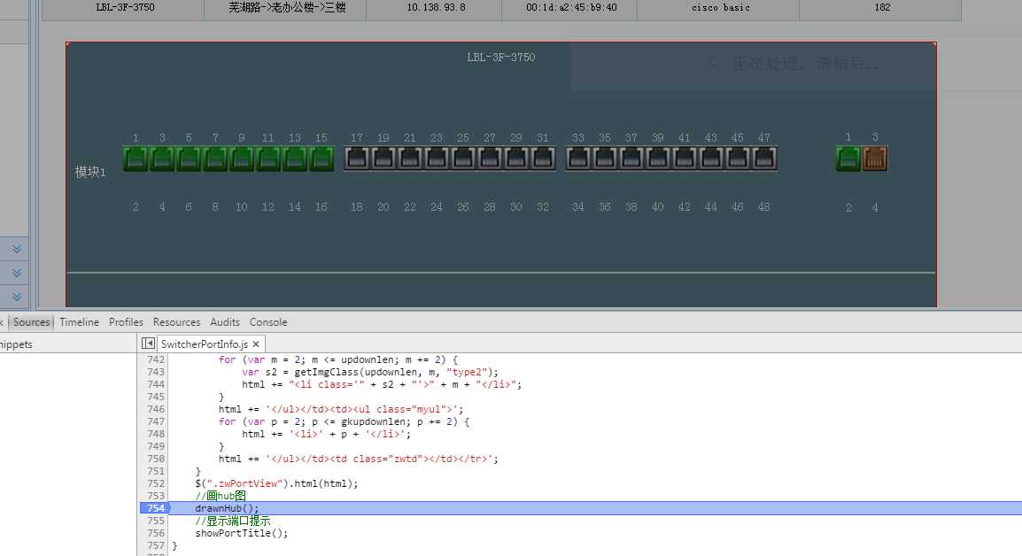Select the orange uplink port 3
Viewport: 1022px width, 556px height.
(x=875, y=158)
